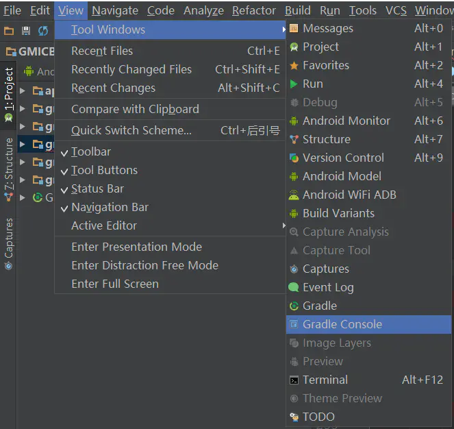
Task: Expand the Gradle Scripts tree node
Action: point(23,197)
